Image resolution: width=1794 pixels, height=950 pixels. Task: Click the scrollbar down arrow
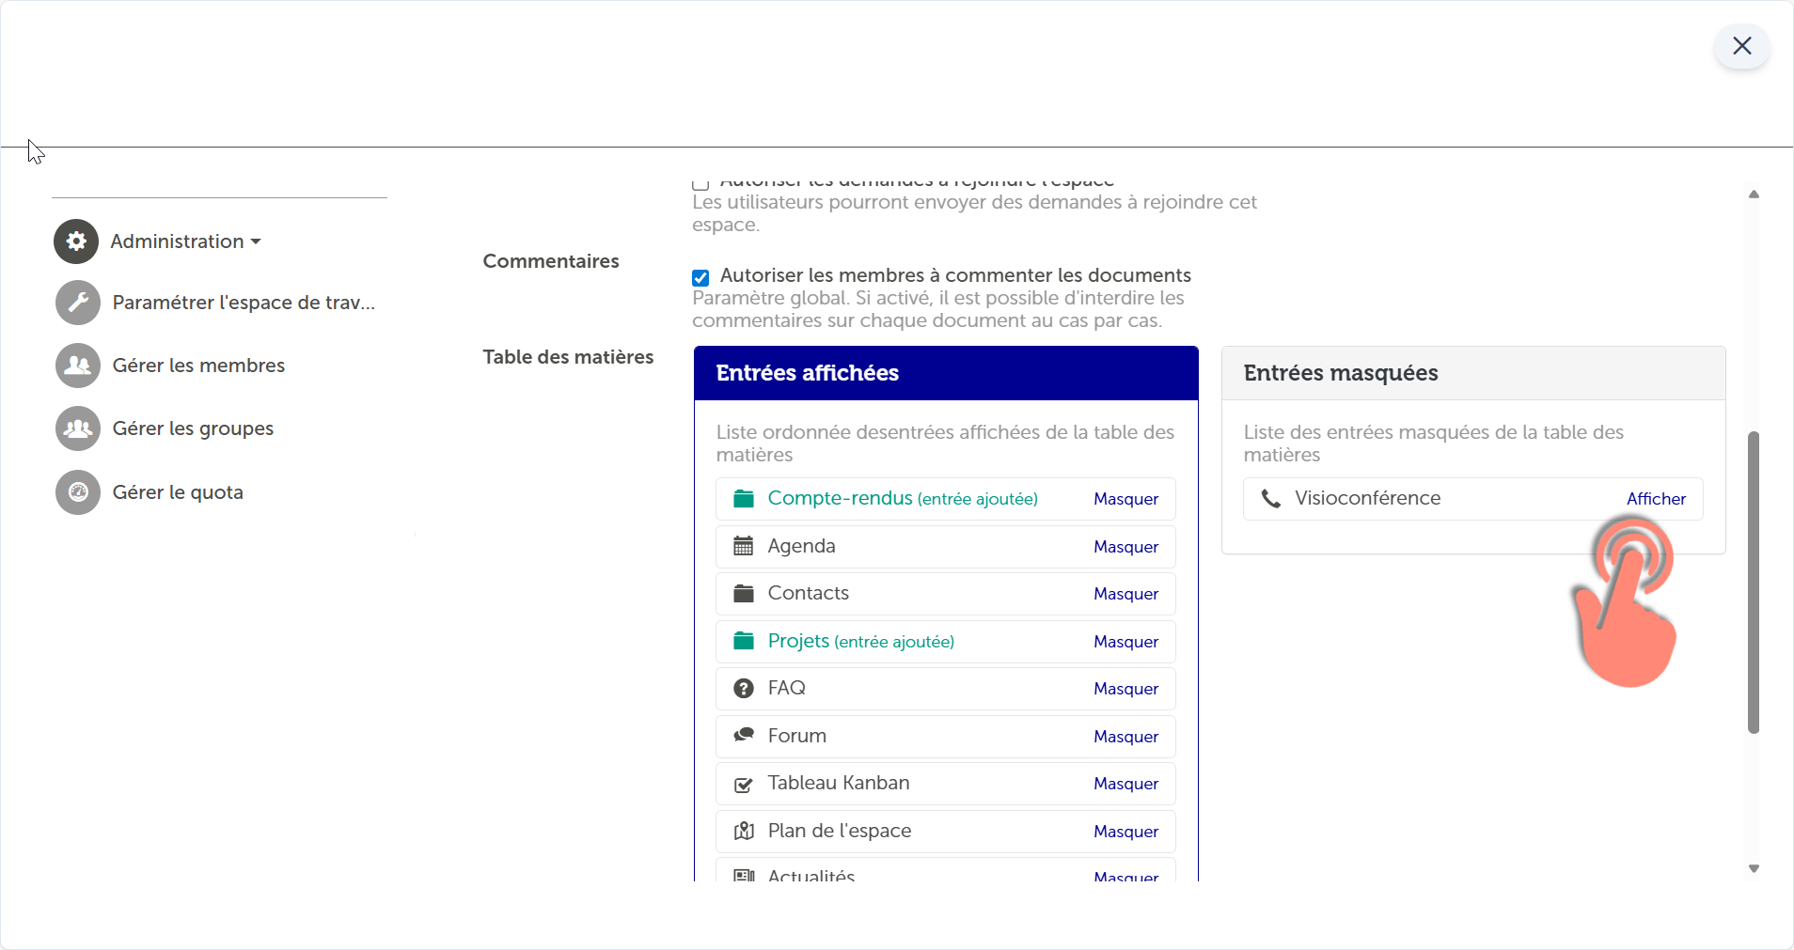coord(1754,868)
